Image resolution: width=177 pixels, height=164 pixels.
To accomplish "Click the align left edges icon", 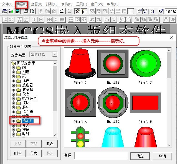I will coord(5,20).
